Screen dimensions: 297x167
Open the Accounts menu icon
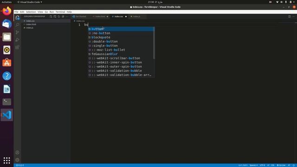(x=17, y=153)
